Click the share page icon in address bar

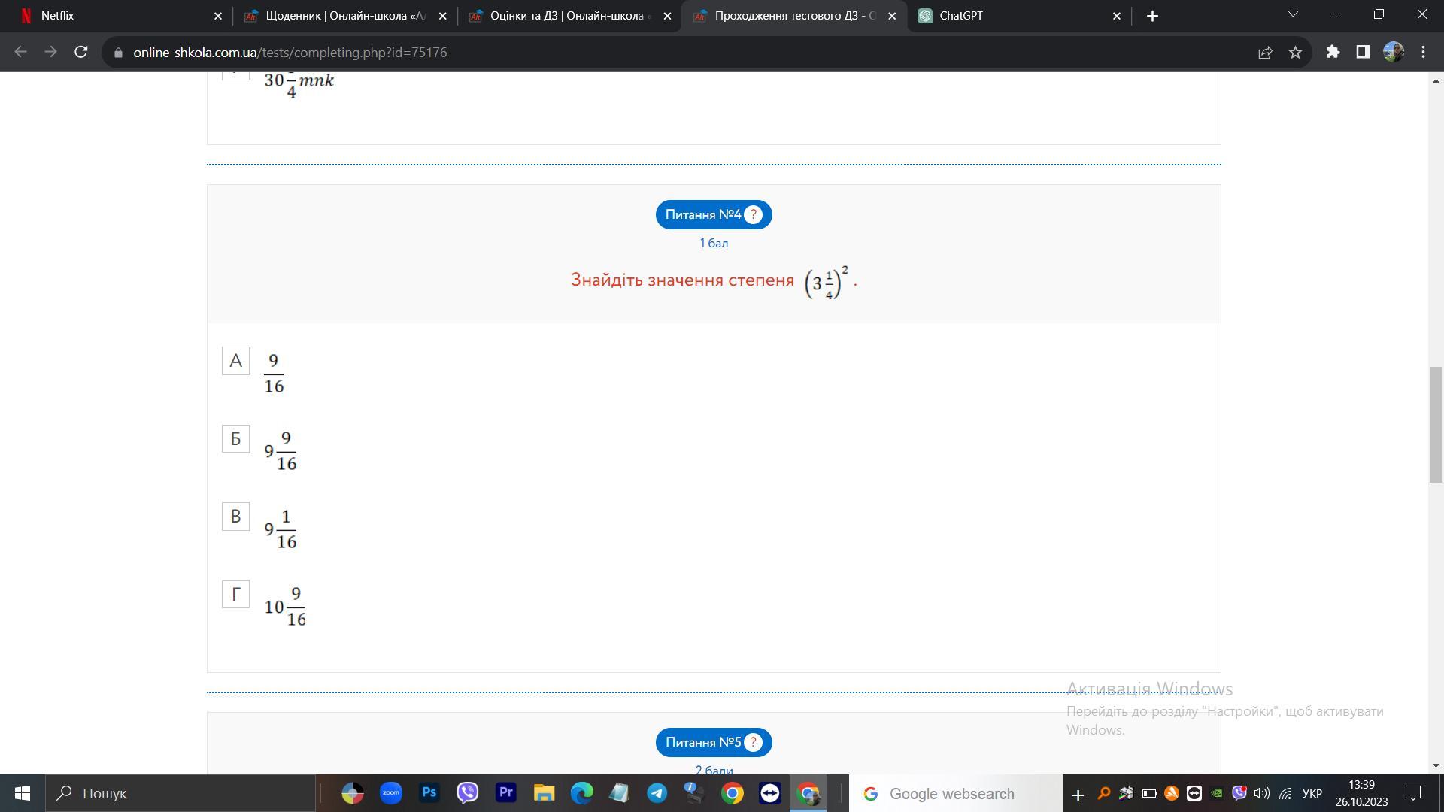[x=1265, y=53]
